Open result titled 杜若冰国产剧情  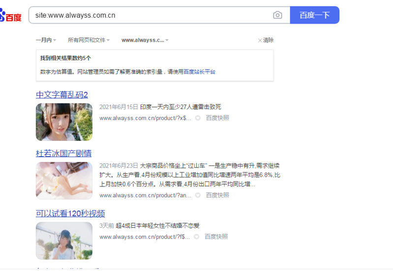63,153
